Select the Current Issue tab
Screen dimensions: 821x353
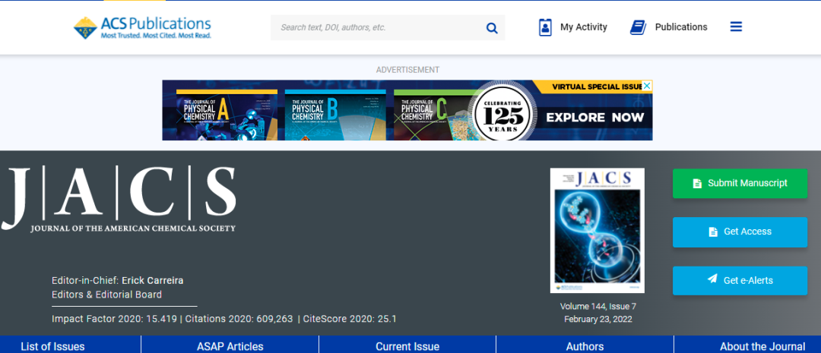click(407, 346)
